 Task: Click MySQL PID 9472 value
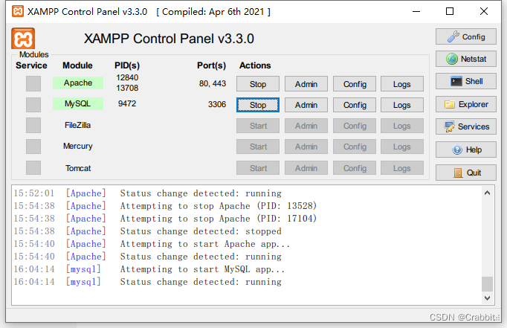(127, 103)
